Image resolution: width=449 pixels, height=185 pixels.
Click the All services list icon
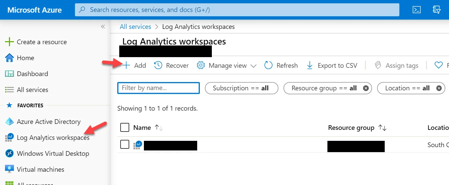click(9, 90)
